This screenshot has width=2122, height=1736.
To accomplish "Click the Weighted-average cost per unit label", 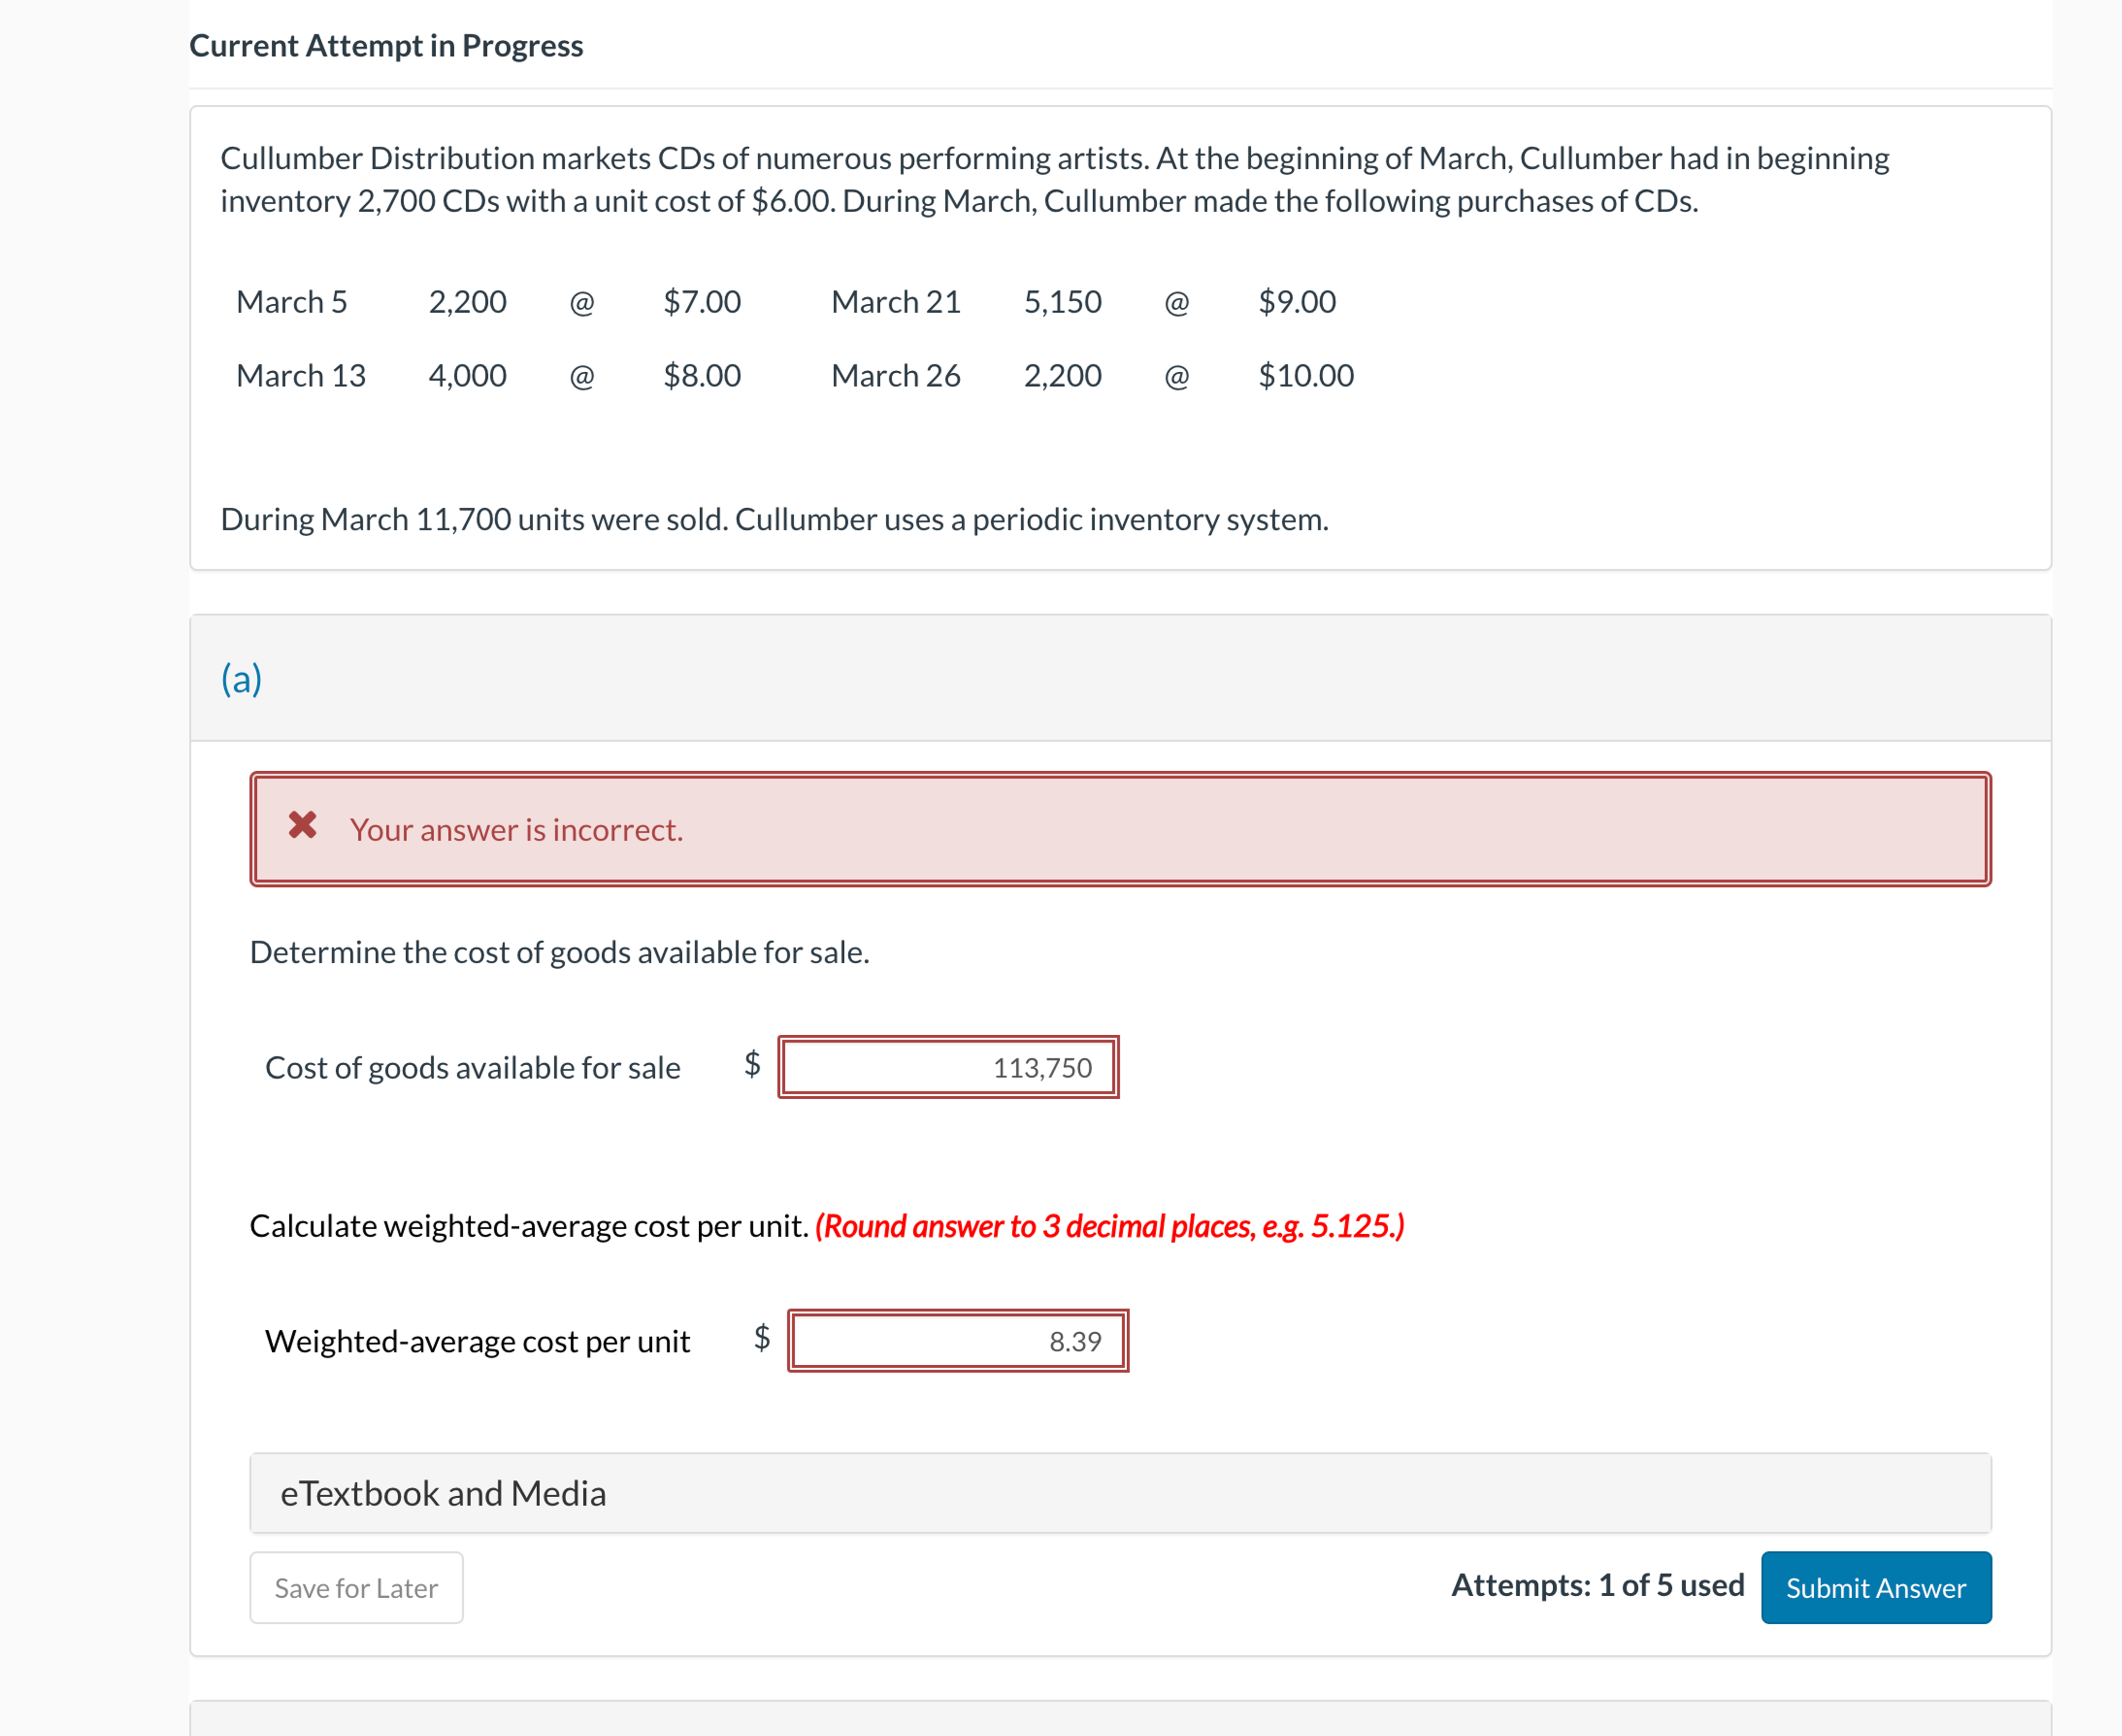I will click(477, 1341).
